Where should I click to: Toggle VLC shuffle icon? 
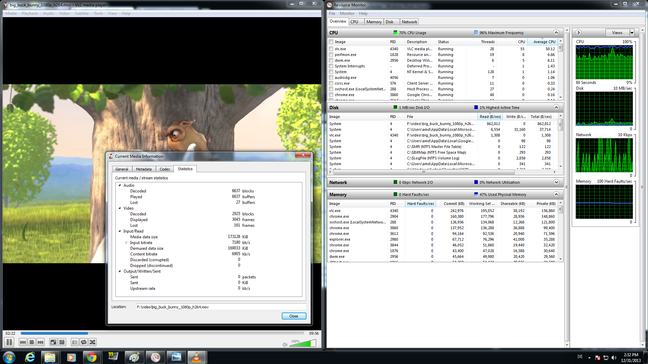pos(92,342)
